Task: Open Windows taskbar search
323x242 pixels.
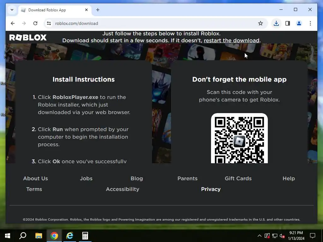Action: pos(23,236)
